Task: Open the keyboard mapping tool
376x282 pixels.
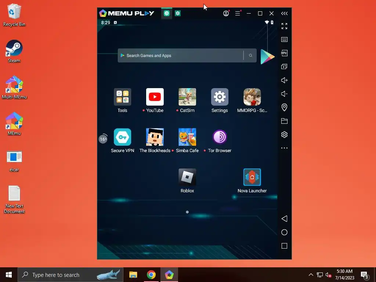Action: pos(284,39)
